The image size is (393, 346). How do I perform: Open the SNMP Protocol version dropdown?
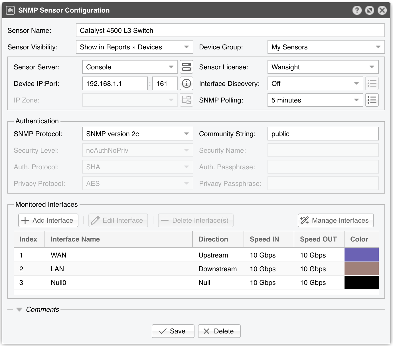tap(137, 134)
